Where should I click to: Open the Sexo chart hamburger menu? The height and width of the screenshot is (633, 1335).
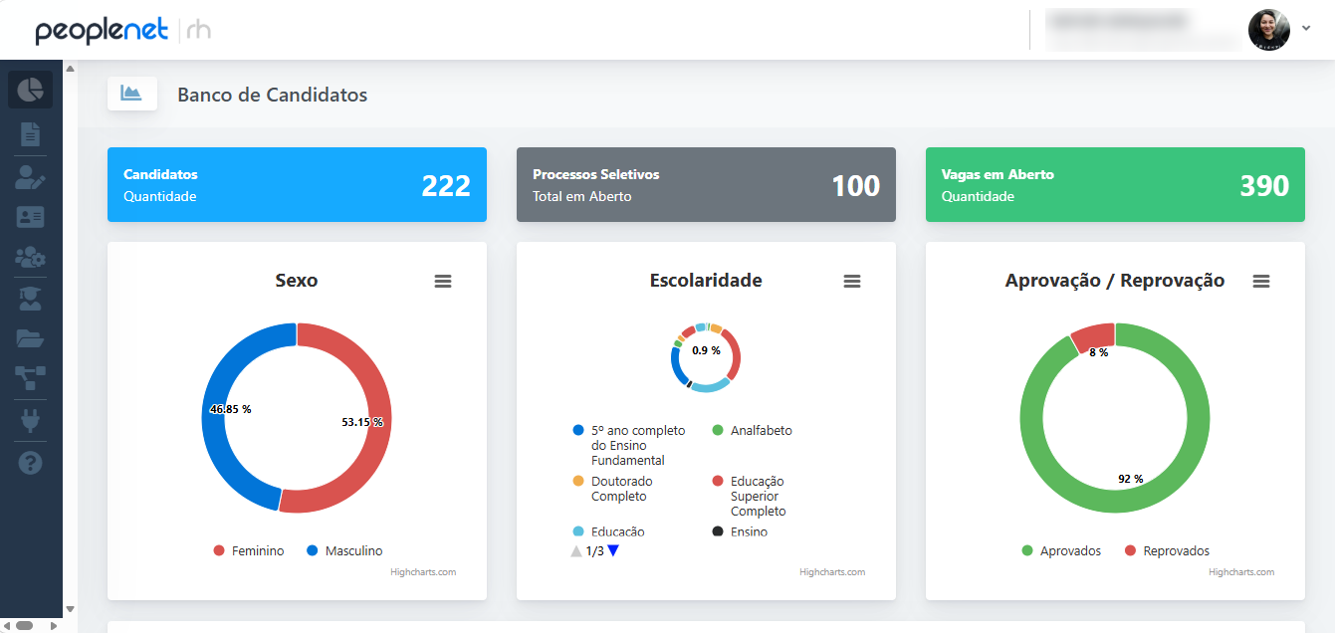pos(443,282)
